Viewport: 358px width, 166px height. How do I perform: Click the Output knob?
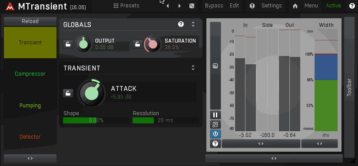coord(83,44)
